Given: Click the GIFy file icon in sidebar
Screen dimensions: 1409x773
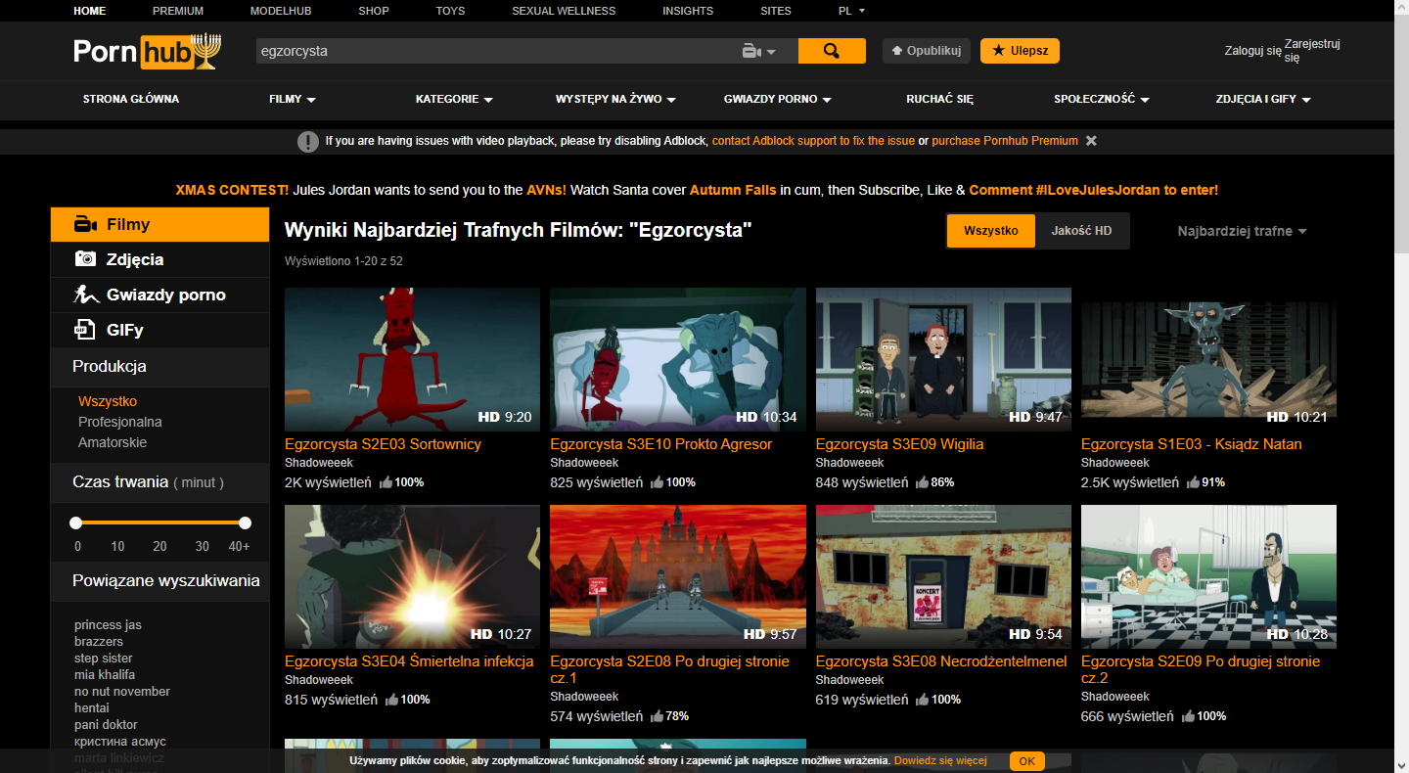Looking at the screenshot, I should [86, 330].
